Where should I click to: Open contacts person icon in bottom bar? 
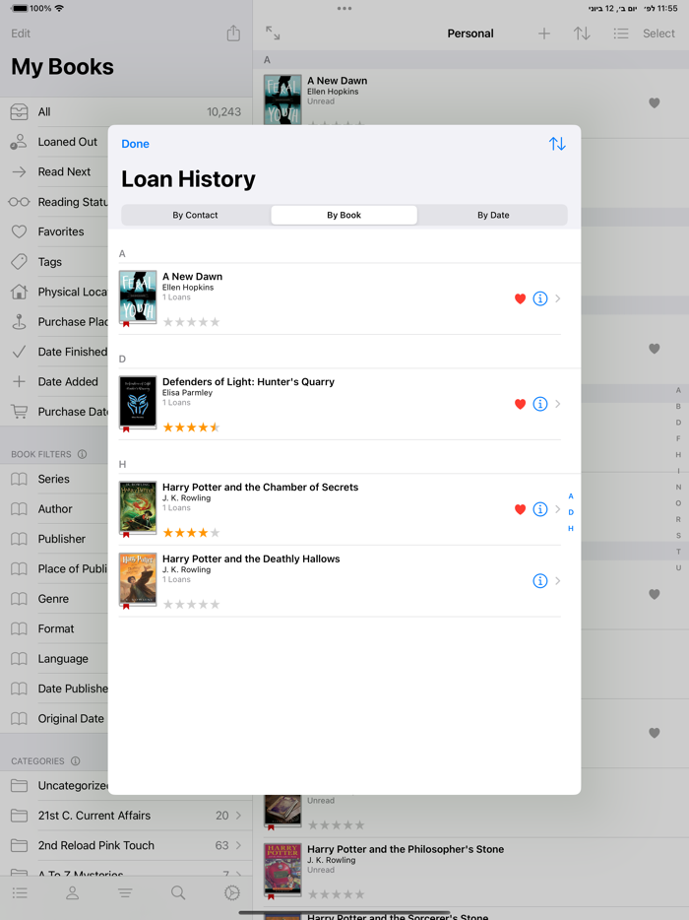click(72, 893)
